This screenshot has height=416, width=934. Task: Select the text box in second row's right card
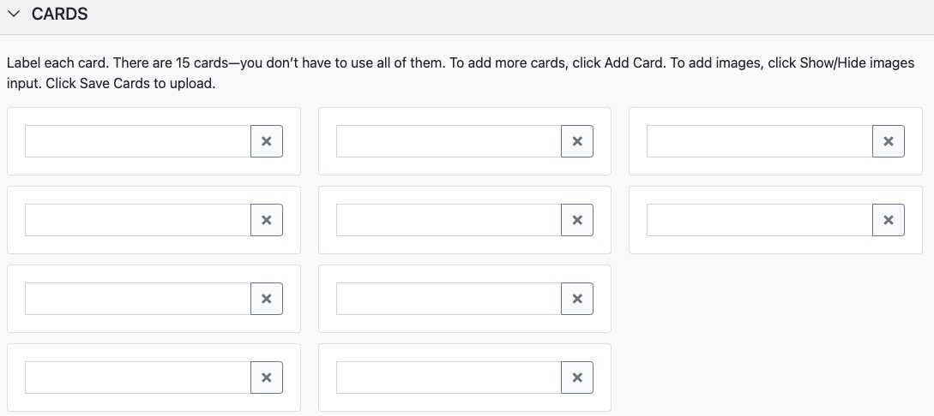click(760, 220)
